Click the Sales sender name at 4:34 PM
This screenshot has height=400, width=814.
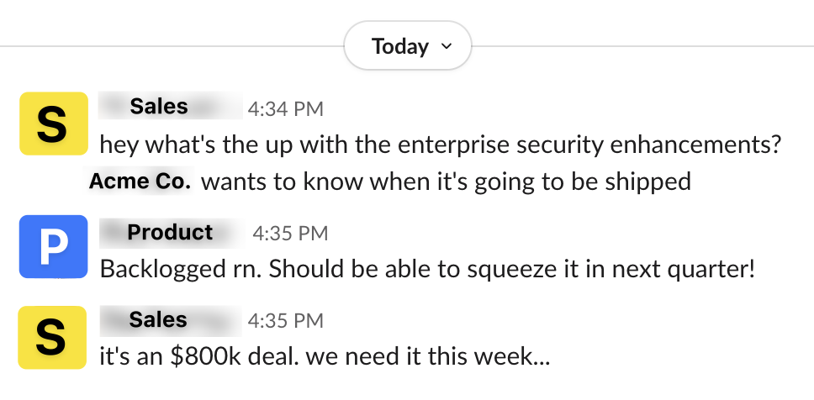(x=158, y=107)
